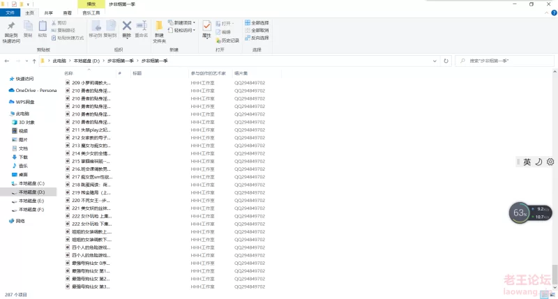Open the New item (新建项目) dropdown
The width and height of the screenshot is (558, 299).
(182, 23)
